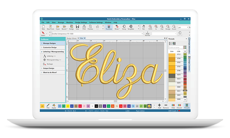230x138 pixels.
Task: Toggle the Hoop display
Action: pos(124,27)
